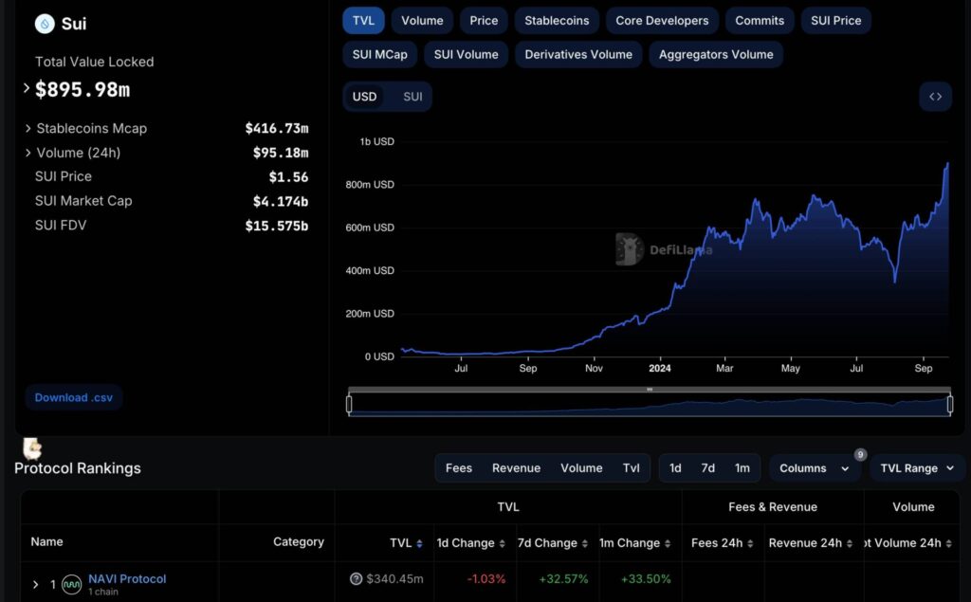971x602 pixels.
Task: Toggle the SUI MCap chart metric
Action: coord(380,54)
